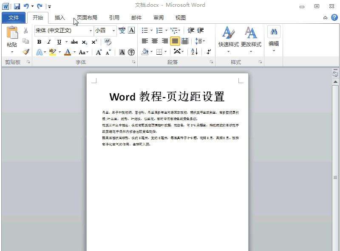Center align the text
Screen dimensions: 340x251
click(x=155, y=41)
